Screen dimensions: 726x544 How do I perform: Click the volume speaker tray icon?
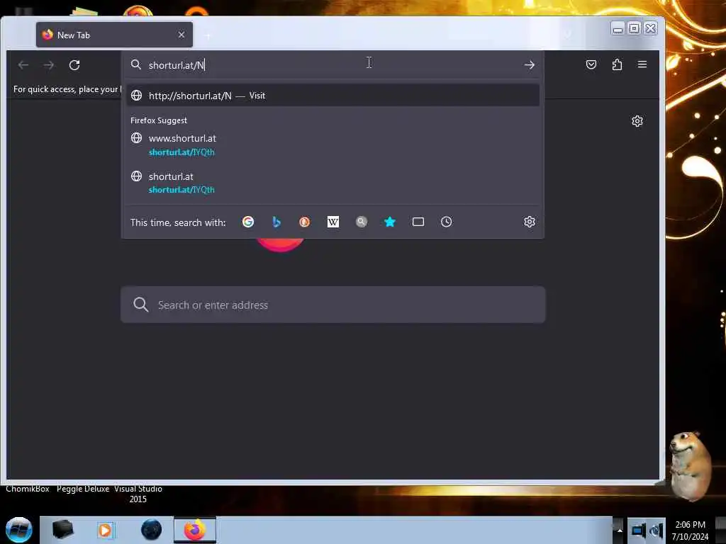(x=656, y=531)
